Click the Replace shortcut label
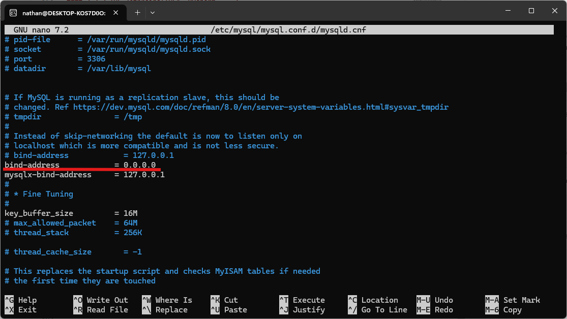The height and width of the screenshot is (319, 567). [x=171, y=310]
